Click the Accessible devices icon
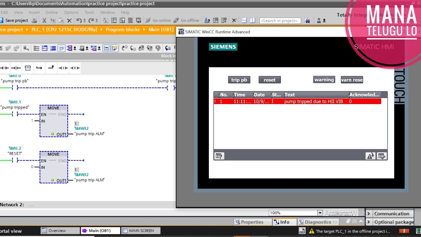421x237 pixels. (x=207, y=20)
